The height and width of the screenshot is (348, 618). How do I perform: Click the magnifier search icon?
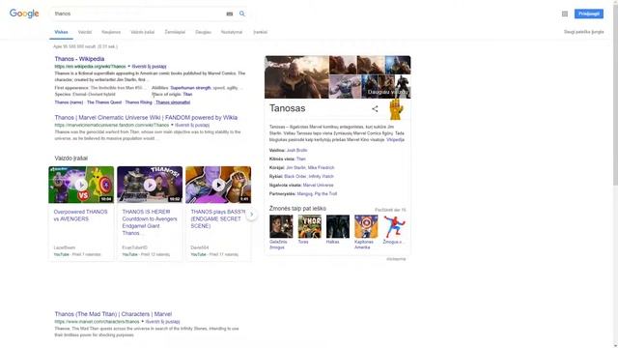coord(242,14)
